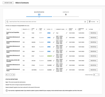The image size is (105, 97).
Task: Click INTENT status badge for event 9787
Action: coord(50,56)
